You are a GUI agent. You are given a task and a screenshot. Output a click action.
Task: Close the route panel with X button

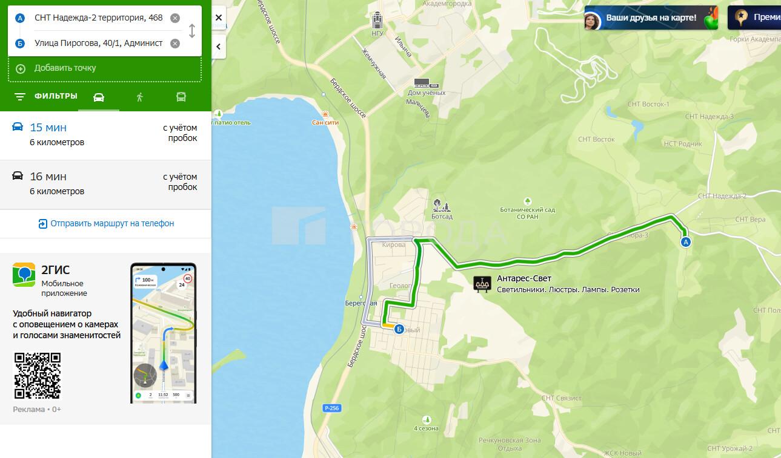point(219,18)
